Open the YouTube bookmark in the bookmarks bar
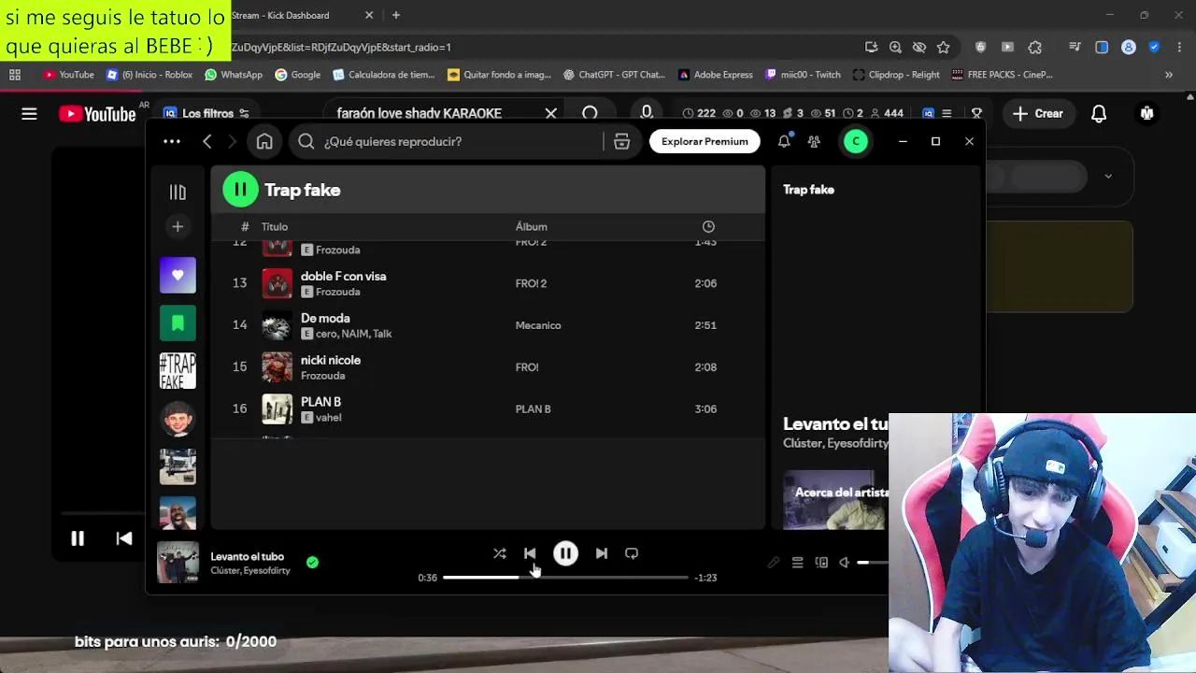 click(68, 75)
